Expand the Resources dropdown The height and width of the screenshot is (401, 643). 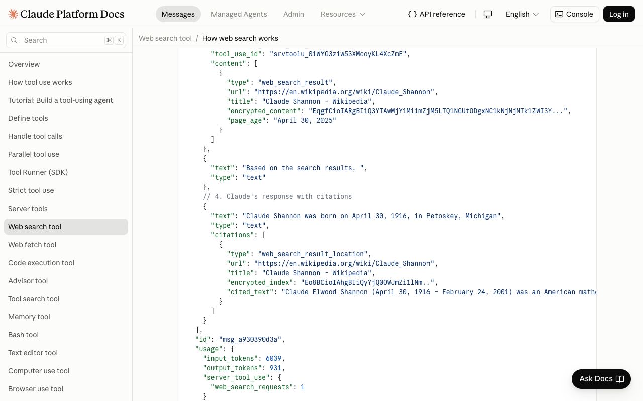(x=343, y=14)
